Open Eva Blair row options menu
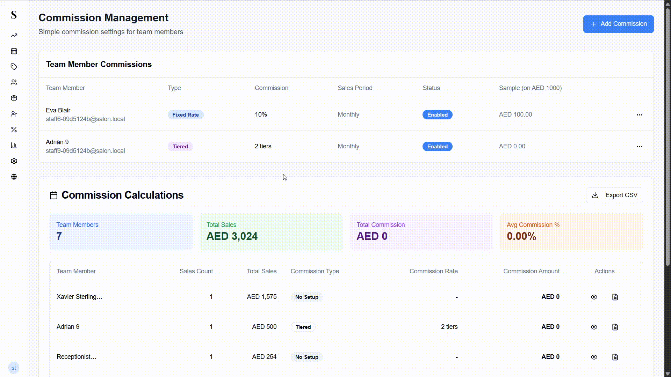 point(639,115)
